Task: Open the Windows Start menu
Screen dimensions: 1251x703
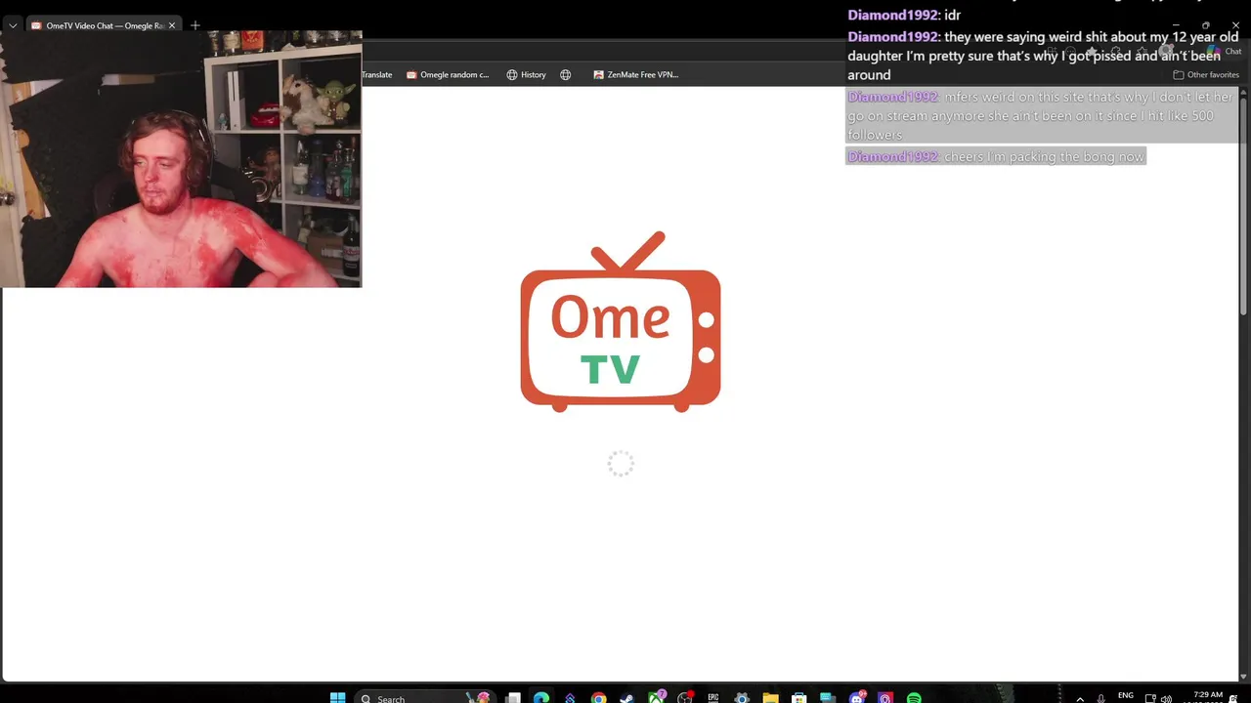Action: [x=337, y=697]
